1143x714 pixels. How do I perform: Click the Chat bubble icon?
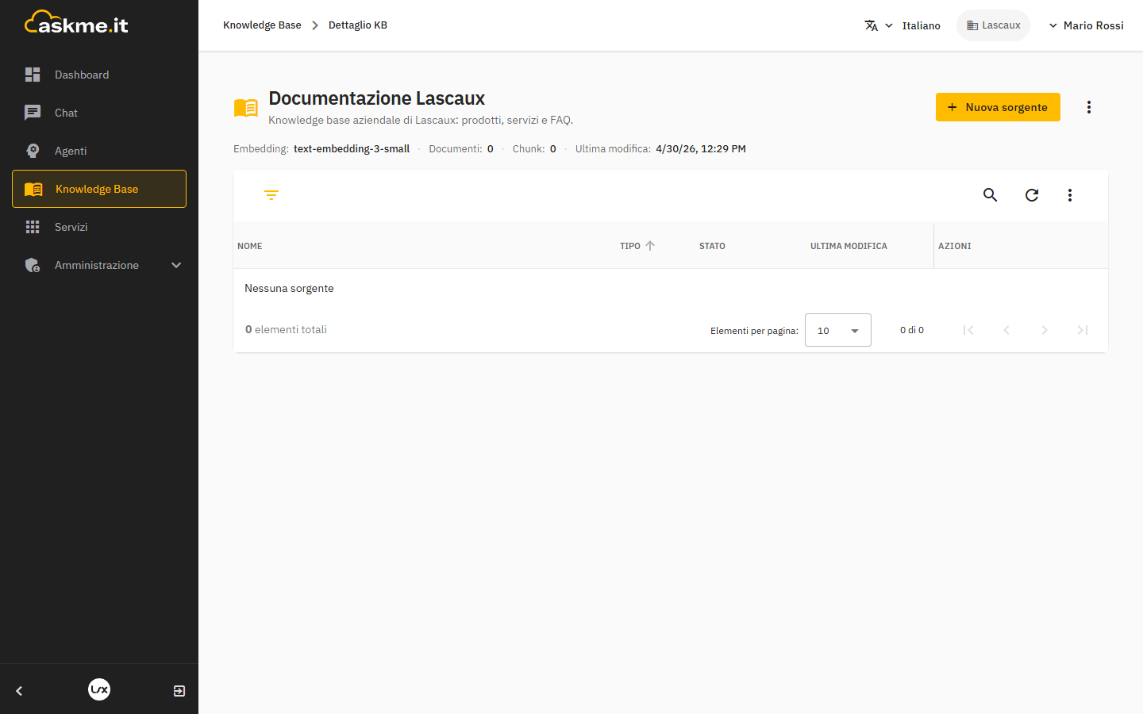coord(33,113)
